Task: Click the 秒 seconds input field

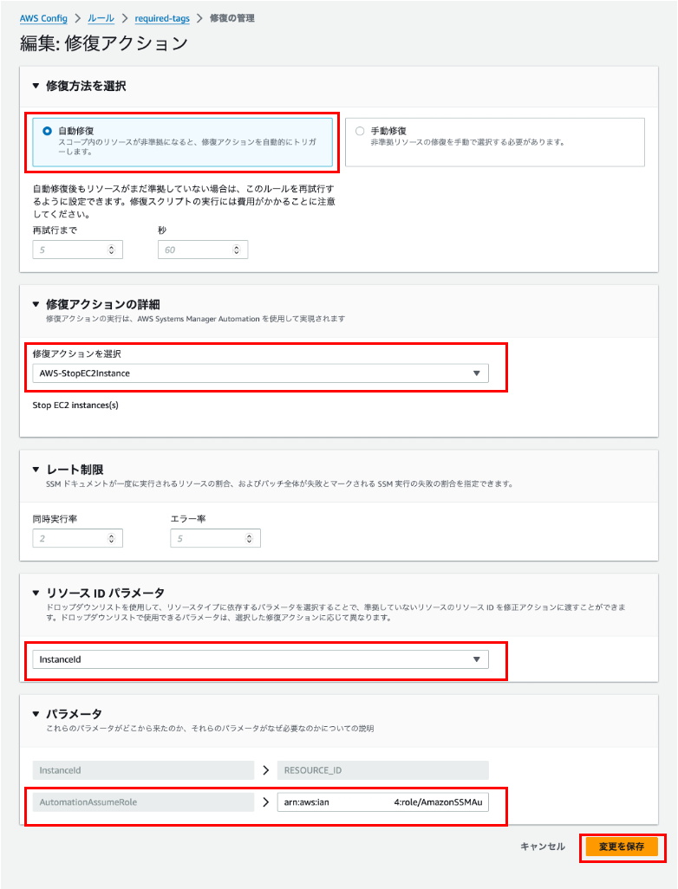Action: 203,250
